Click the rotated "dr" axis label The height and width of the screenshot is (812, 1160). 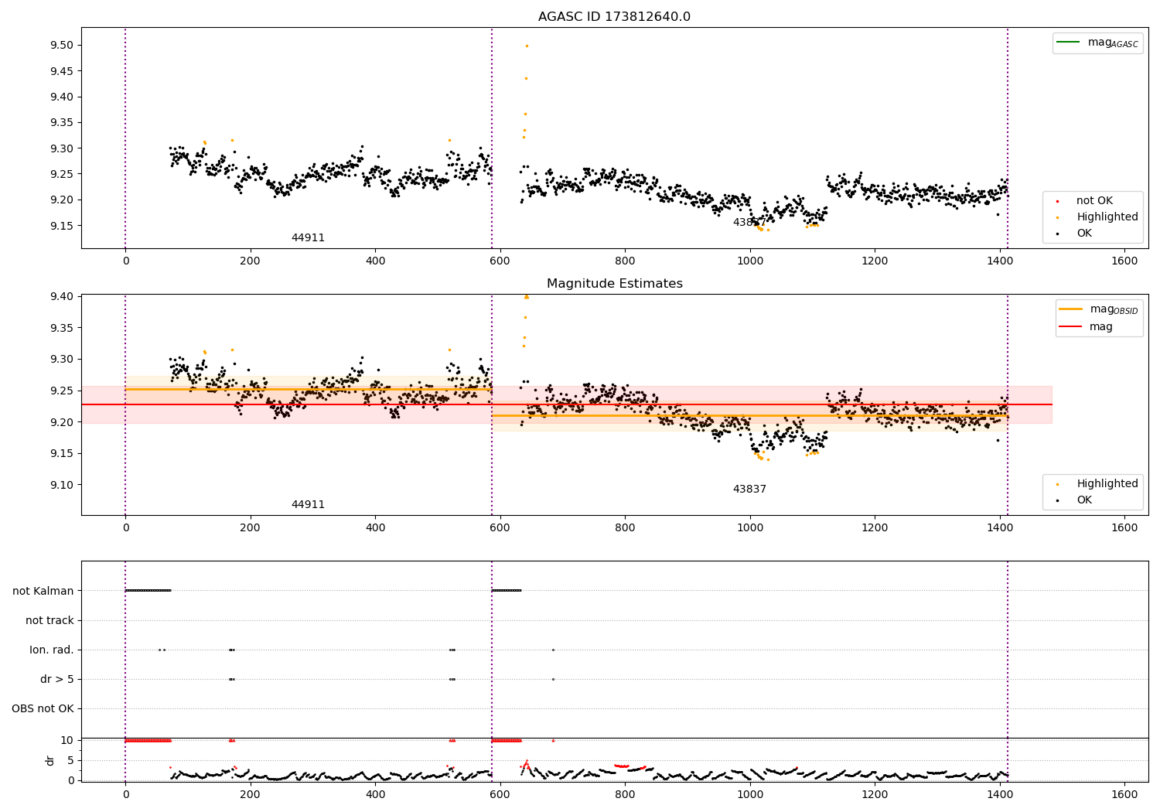[x=50, y=760]
